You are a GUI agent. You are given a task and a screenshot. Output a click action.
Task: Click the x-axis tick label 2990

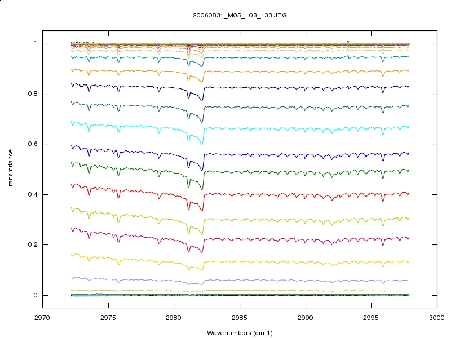coord(306,318)
